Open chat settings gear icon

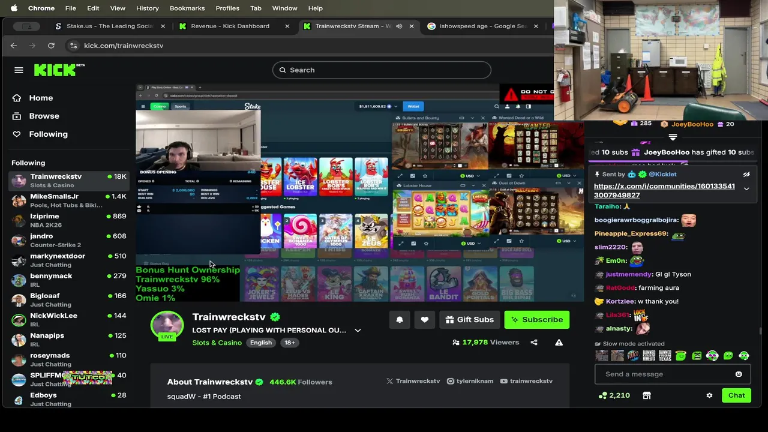click(x=709, y=396)
